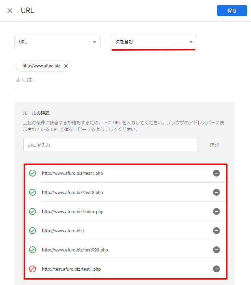
Task: Click red blocked icon beside test.afuro.biz URL
Action: pyautogui.click(x=32, y=269)
